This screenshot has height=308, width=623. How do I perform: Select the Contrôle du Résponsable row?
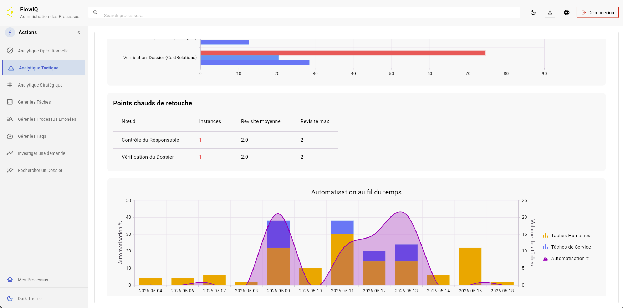(225, 140)
